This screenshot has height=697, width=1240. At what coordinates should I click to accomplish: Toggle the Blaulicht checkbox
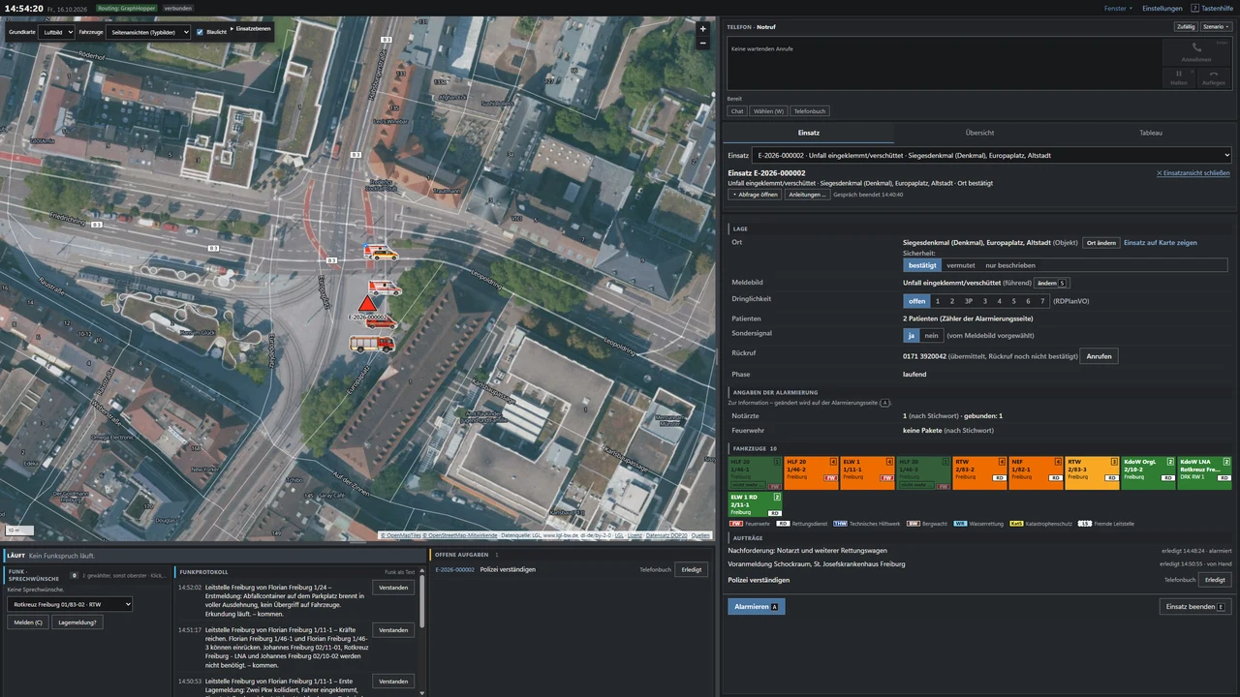(200, 32)
